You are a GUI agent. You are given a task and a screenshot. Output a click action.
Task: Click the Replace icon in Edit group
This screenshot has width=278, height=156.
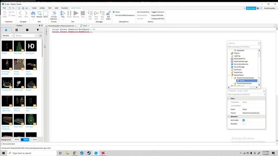coord(39,13)
